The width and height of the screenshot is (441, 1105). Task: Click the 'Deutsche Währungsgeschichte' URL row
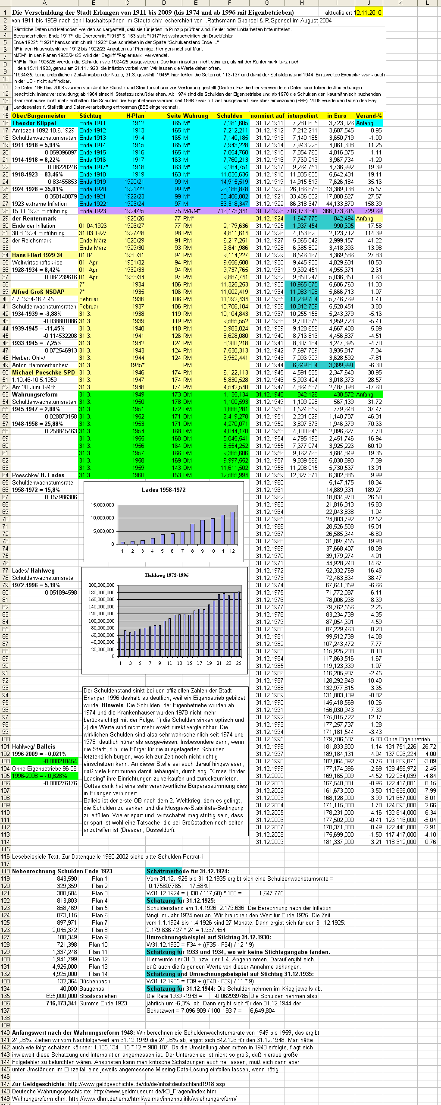(x=115, y=1091)
